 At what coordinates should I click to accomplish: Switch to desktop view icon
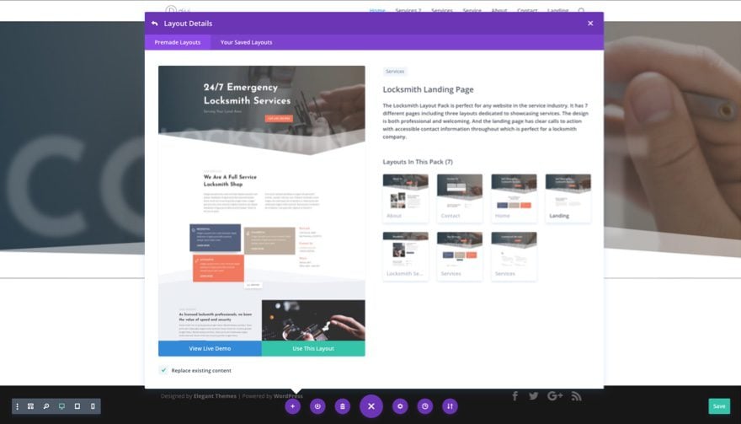point(61,406)
